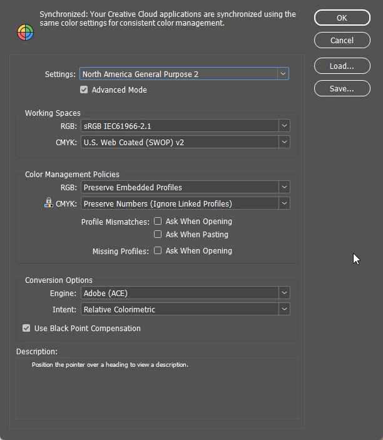This screenshot has height=440, width=383.
Task: Click the Working Spaces heading
Action: (53, 113)
